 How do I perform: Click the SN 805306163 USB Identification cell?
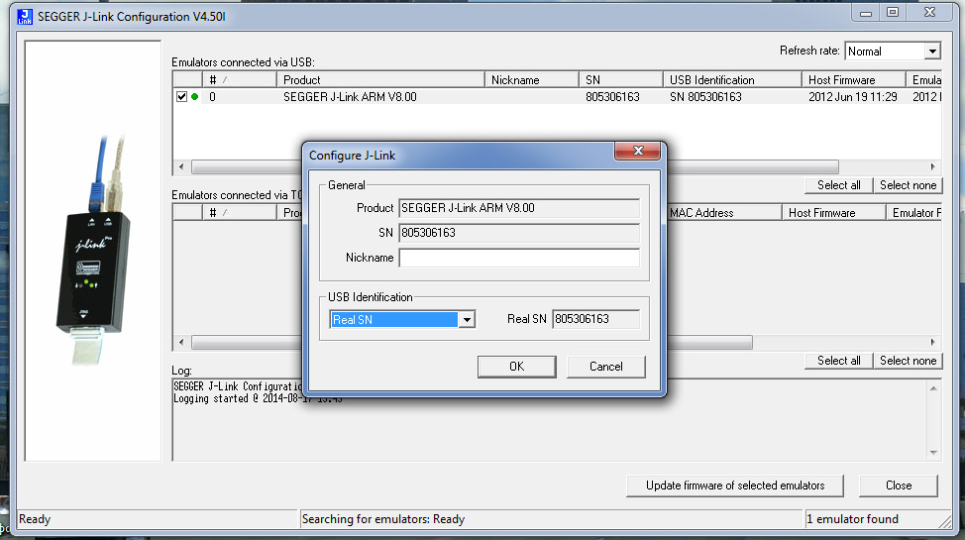(705, 97)
